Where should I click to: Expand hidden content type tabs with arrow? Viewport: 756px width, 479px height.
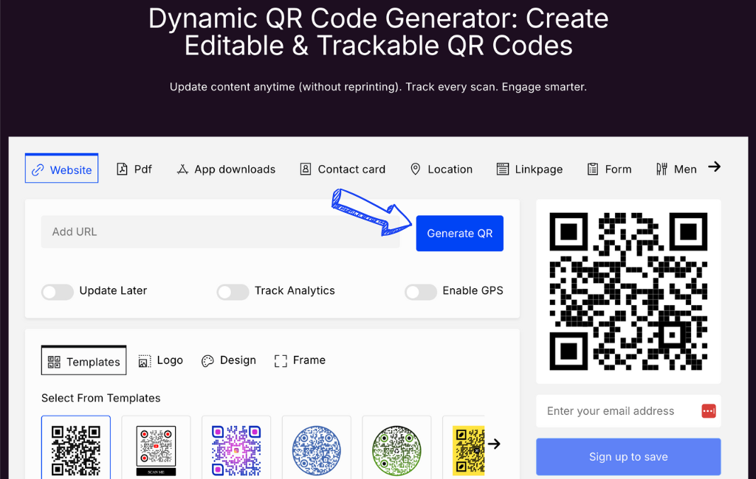714,167
